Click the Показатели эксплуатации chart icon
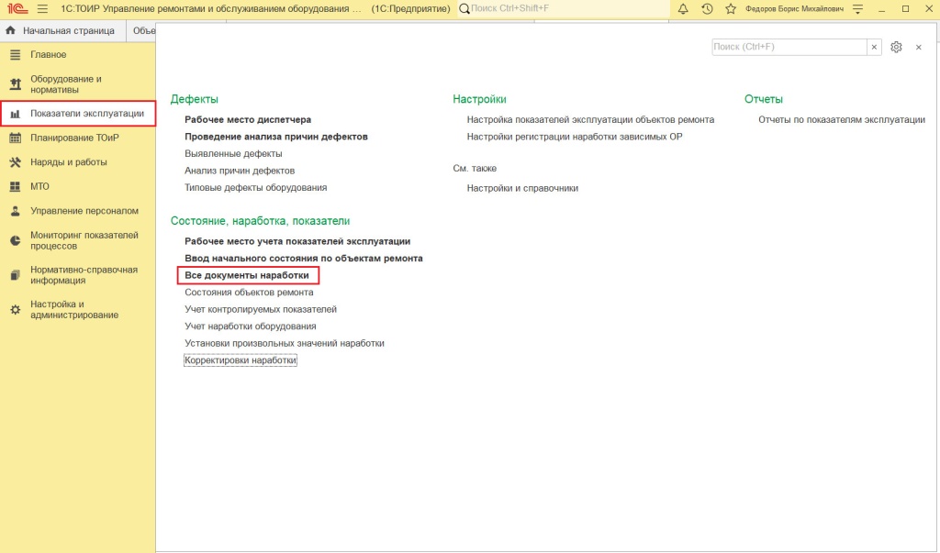940x553 pixels. [15, 114]
